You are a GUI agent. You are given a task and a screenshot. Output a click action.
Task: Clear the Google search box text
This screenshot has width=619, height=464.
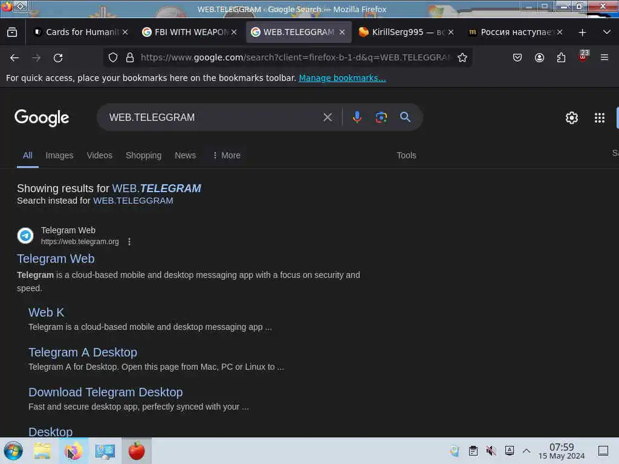(327, 117)
